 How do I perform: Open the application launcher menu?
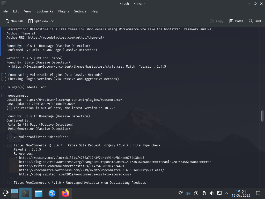[5, 193]
